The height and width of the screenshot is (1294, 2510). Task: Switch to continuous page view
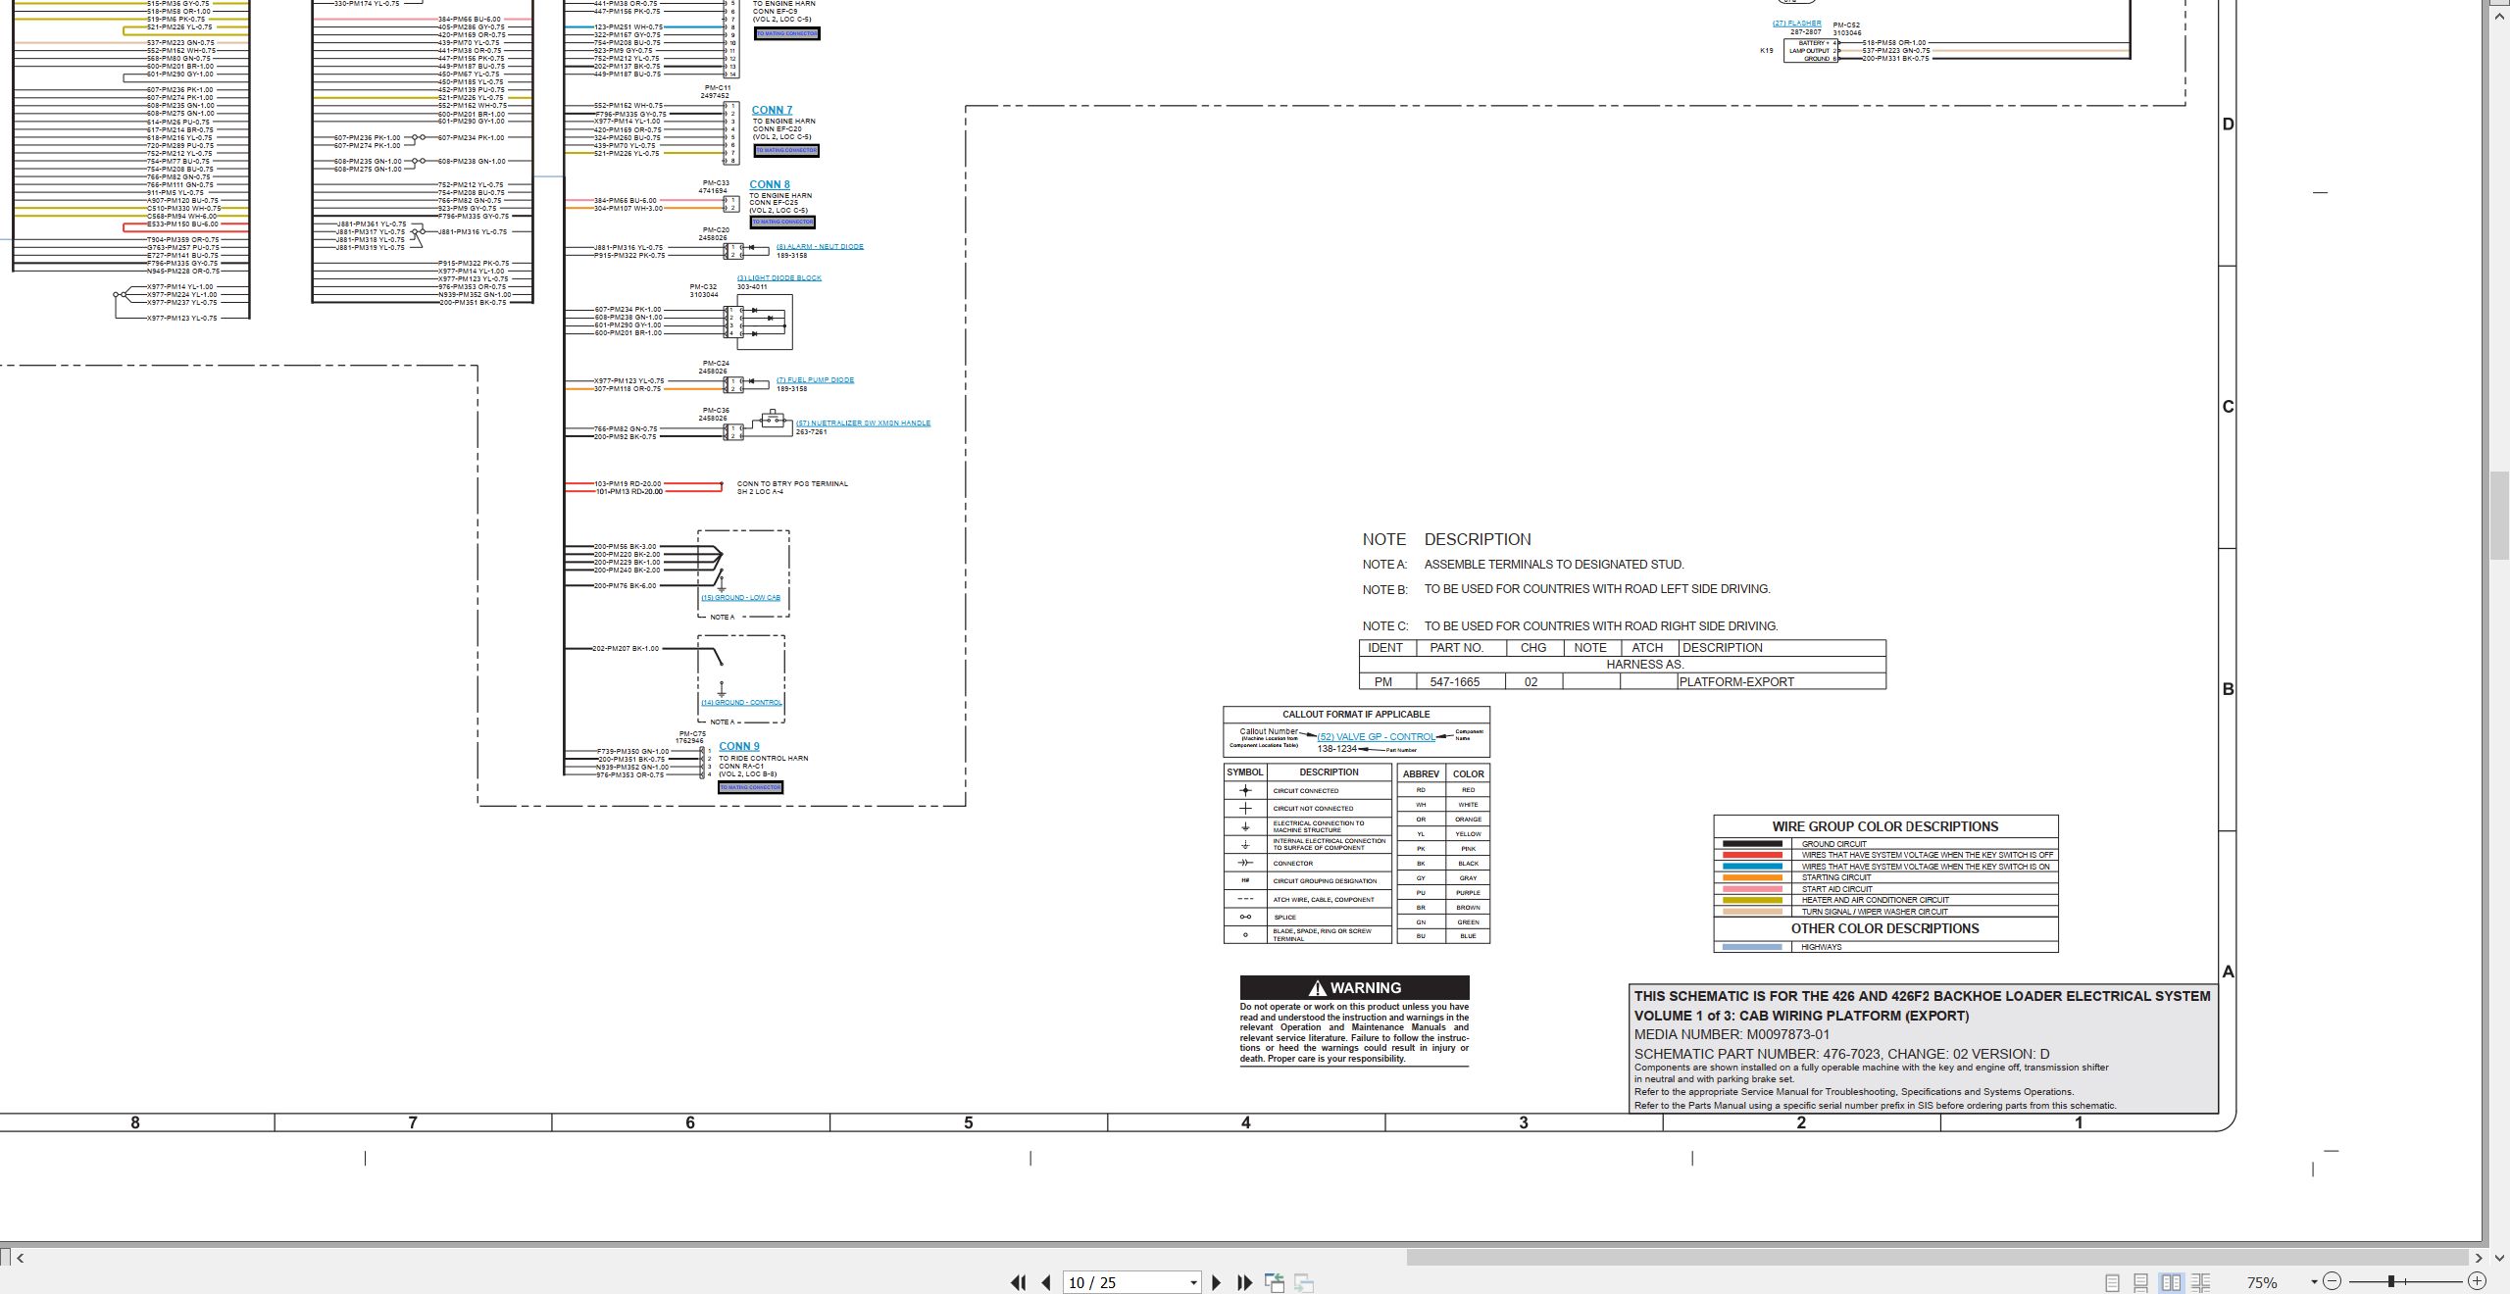tap(2141, 1282)
